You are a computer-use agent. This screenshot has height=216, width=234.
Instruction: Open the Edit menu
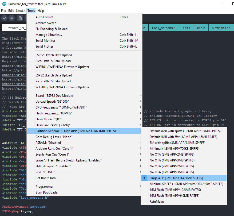11,11
